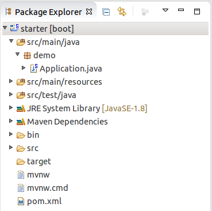Click the demo package icon

(27, 55)
